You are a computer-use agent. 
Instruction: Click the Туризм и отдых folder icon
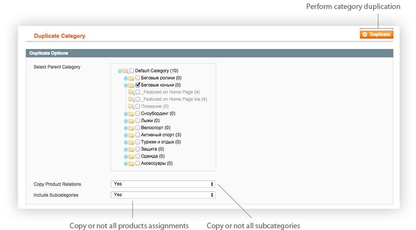click(132, 142)
